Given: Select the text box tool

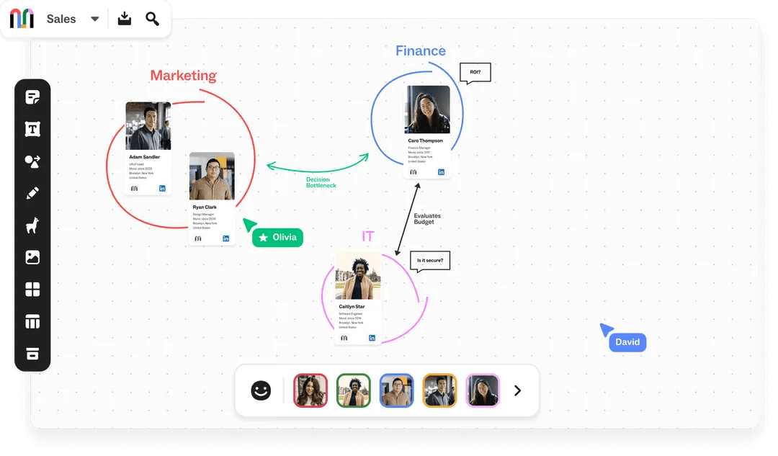Looking at the screenshot, I should [32, 129].
